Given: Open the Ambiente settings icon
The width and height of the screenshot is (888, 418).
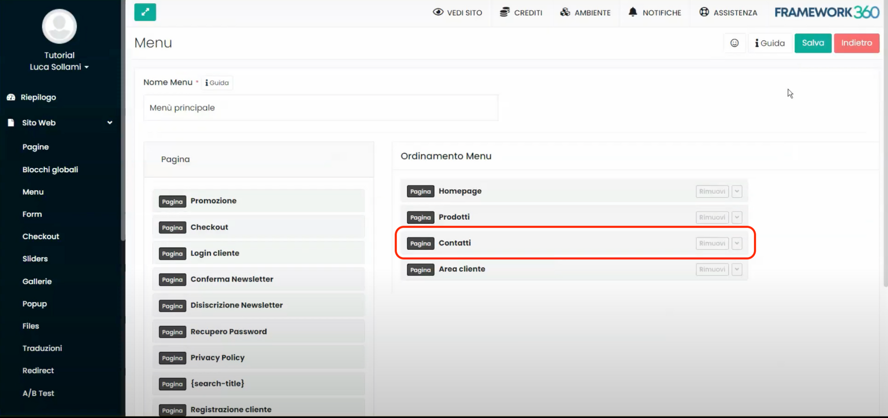Looking at the screenshot, I should pos(565,12).
